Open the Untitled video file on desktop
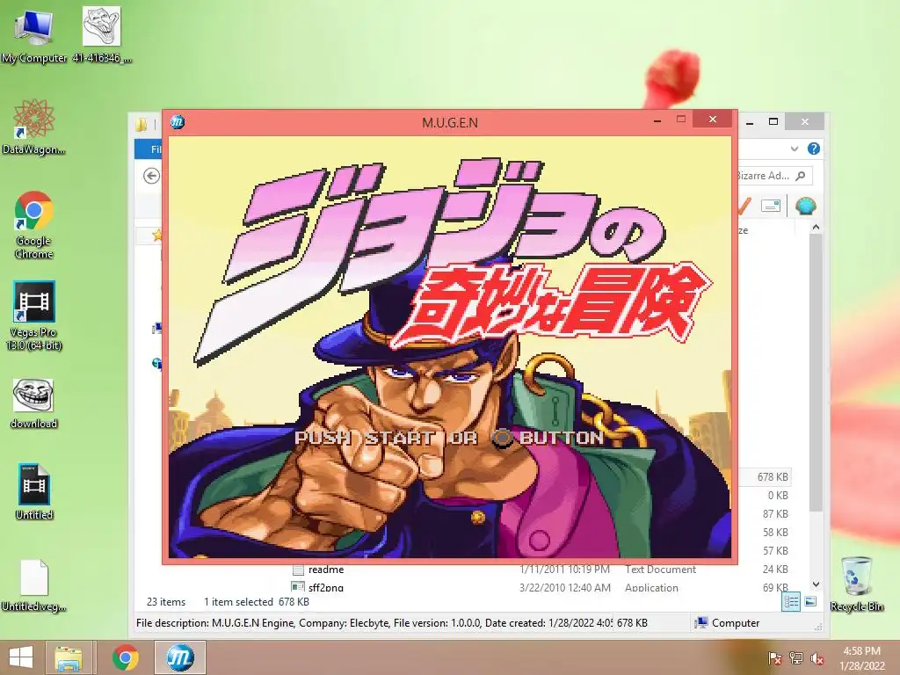This screenshot has width=900, height=675. [33, 491]
